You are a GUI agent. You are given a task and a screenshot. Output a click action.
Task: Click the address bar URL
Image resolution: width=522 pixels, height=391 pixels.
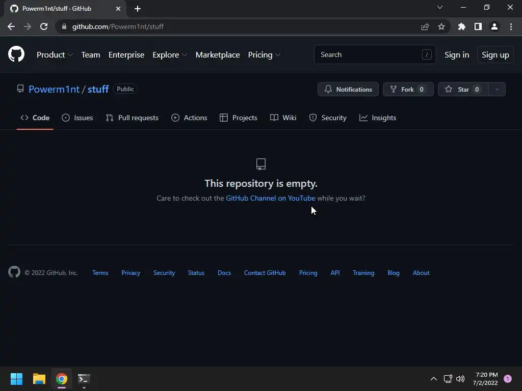[118, 26]
